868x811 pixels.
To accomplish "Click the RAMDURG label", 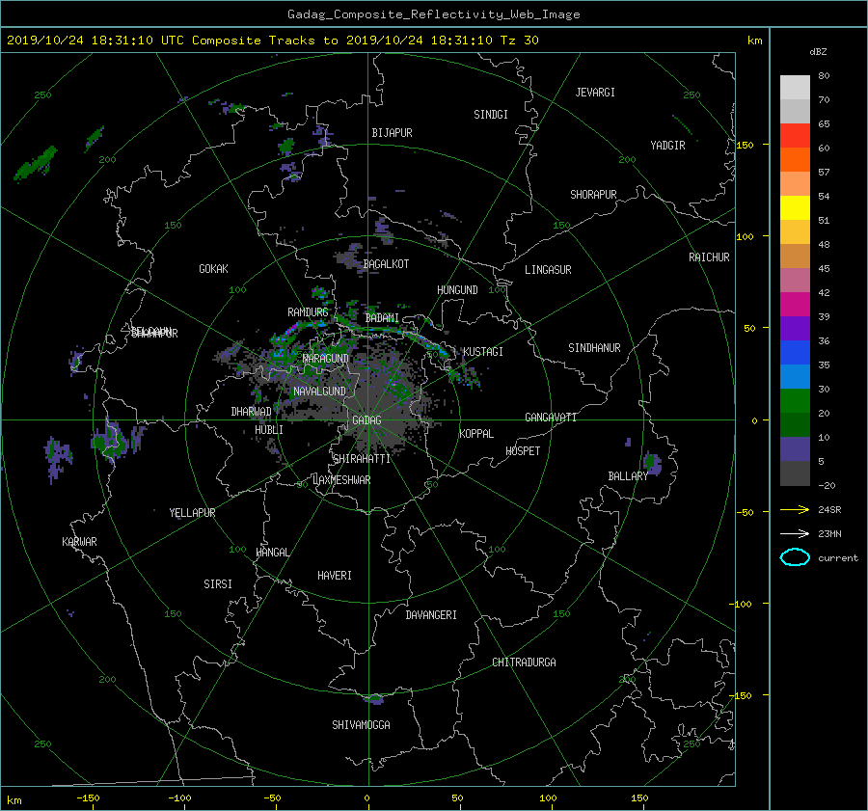I will (x=308, y=312).
